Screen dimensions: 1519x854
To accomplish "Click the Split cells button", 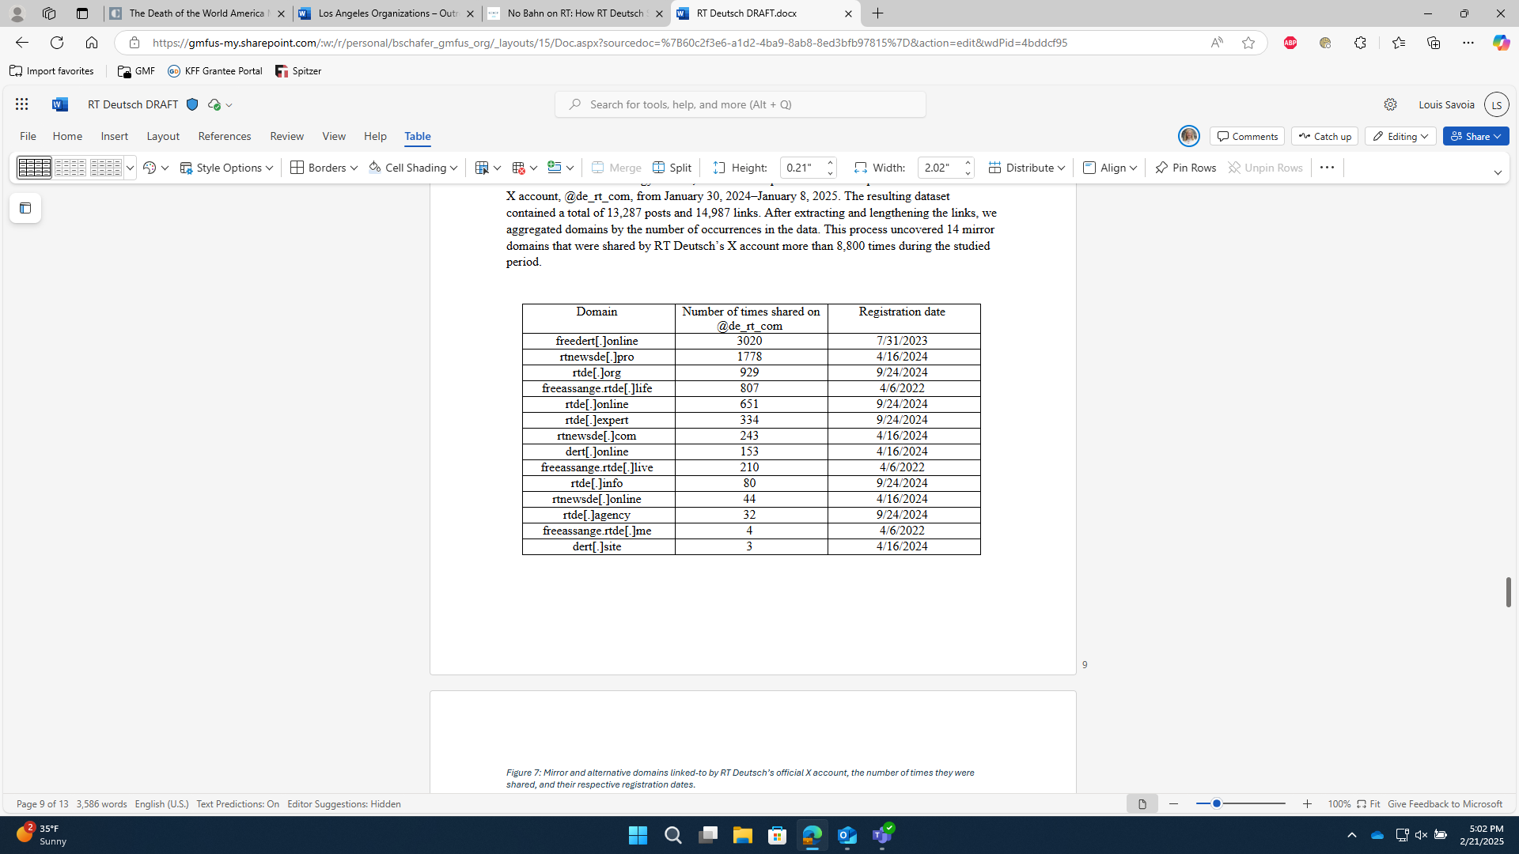I will click(x=672, y=168).
